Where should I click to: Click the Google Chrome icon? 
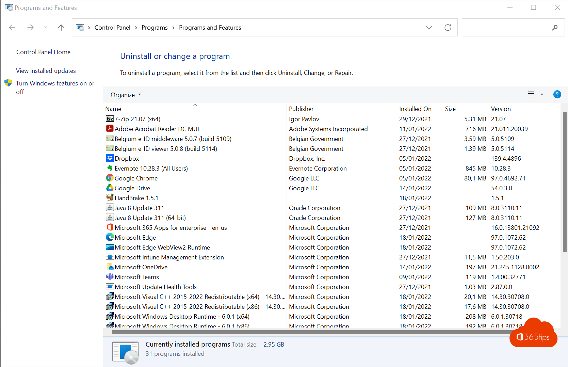pyautogui.click(x=110, y=178)
